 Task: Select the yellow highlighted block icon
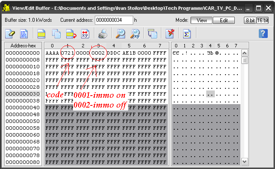click(41, 33)
